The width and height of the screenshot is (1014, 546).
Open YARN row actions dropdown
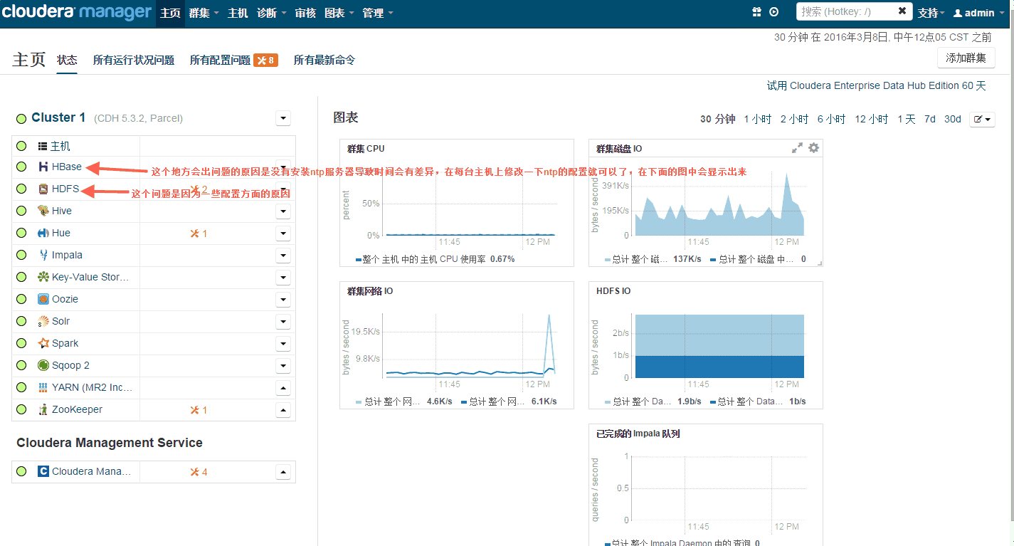click(283, 388)
